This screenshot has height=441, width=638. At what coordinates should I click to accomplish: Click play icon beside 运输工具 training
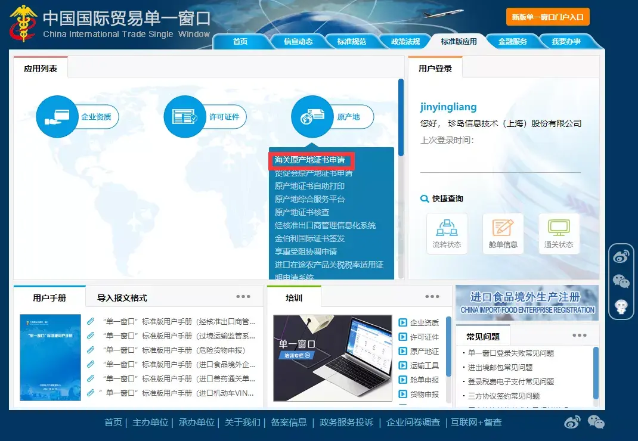pos(403,365)
